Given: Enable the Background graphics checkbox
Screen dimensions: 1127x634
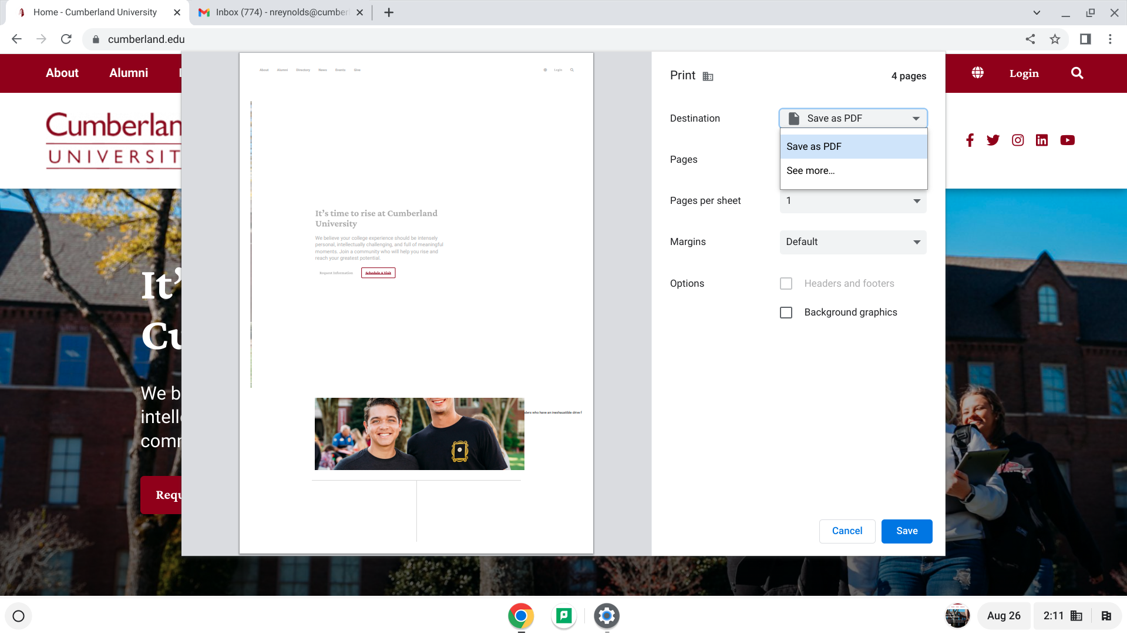Looking at the screenshot, I should pos(786,313).
